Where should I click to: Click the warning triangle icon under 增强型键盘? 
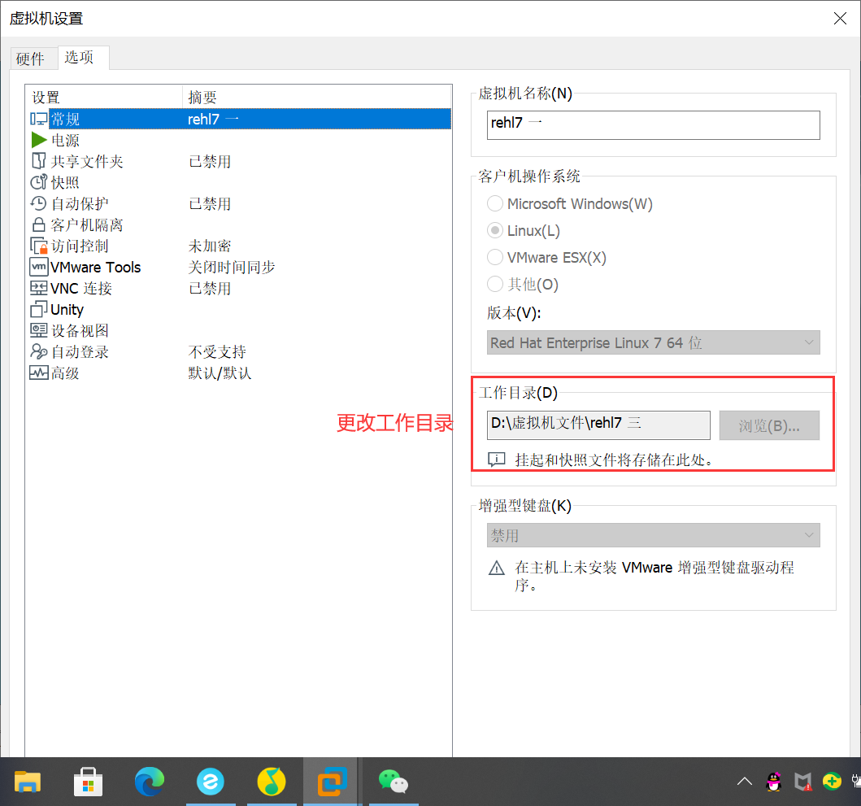click(x=497, y=568)
